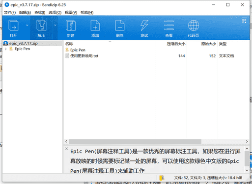252x184 pixels.
Task: Maximize the Bandizip window
Action: 228,5
